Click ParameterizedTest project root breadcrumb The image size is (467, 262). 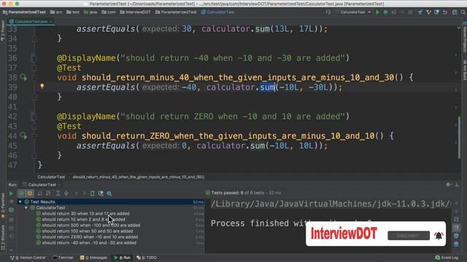(24, 12)
